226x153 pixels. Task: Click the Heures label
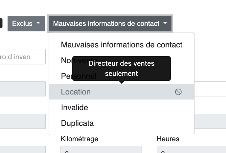click(x=168, y=139)
